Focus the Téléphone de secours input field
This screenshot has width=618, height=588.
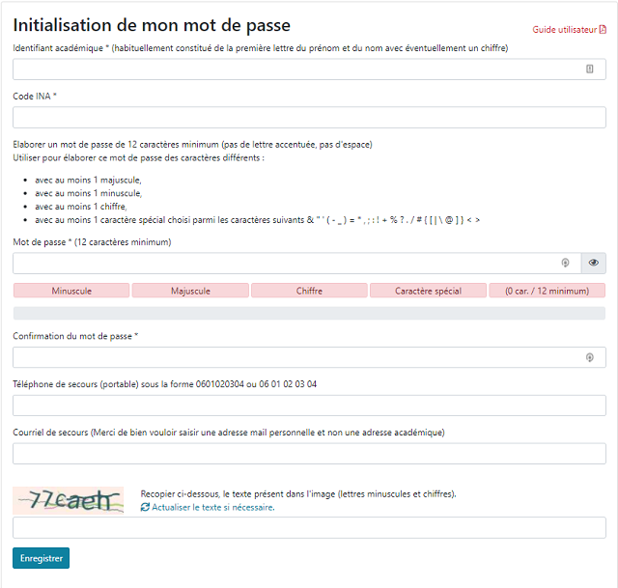[309, 406]
